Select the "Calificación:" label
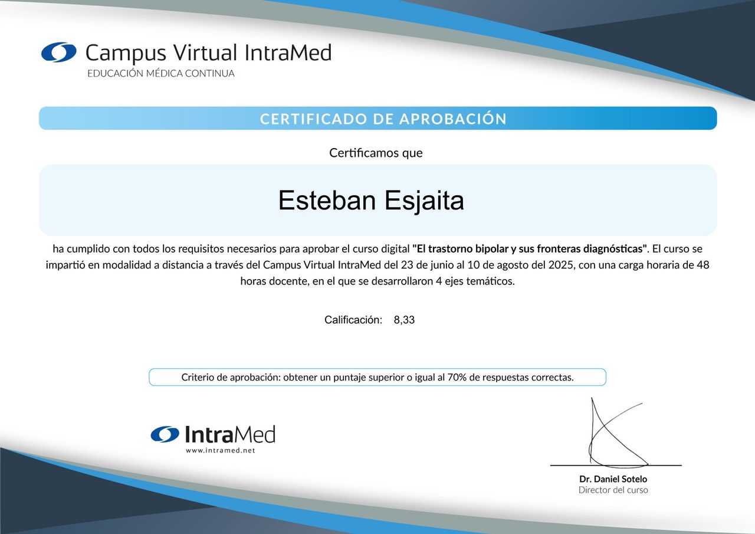Screen dimensions: 755x534 point(353,320)
